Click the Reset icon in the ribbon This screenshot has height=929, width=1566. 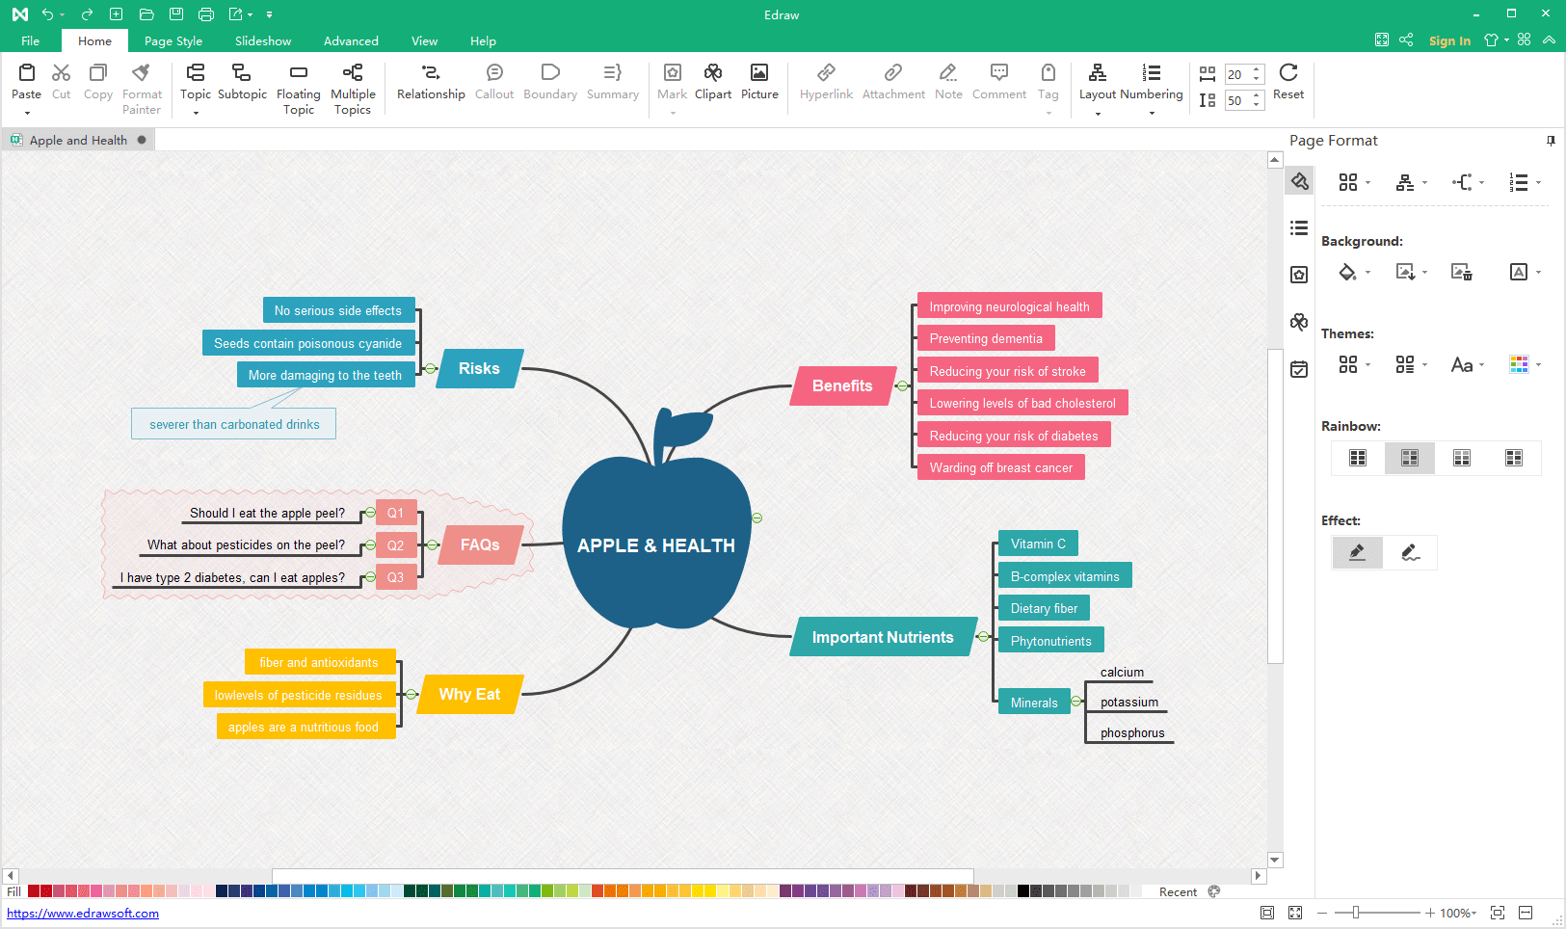pos(1287,73)
